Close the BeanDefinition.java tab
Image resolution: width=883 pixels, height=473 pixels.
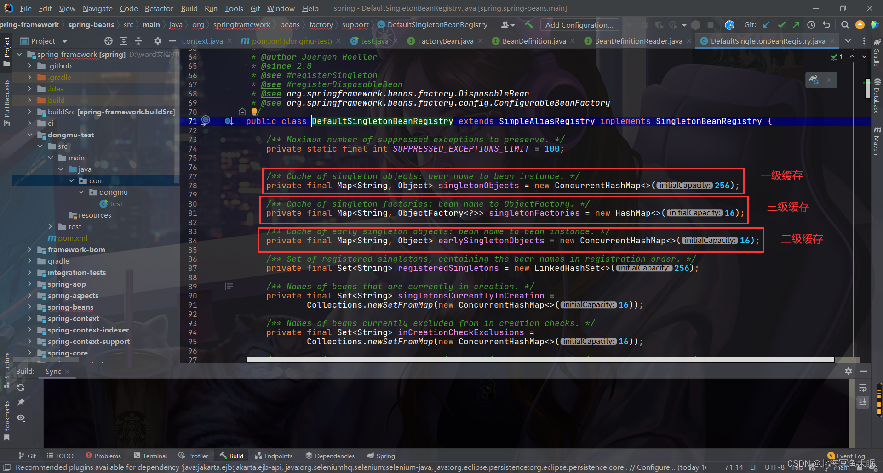[x=573, y=41]
